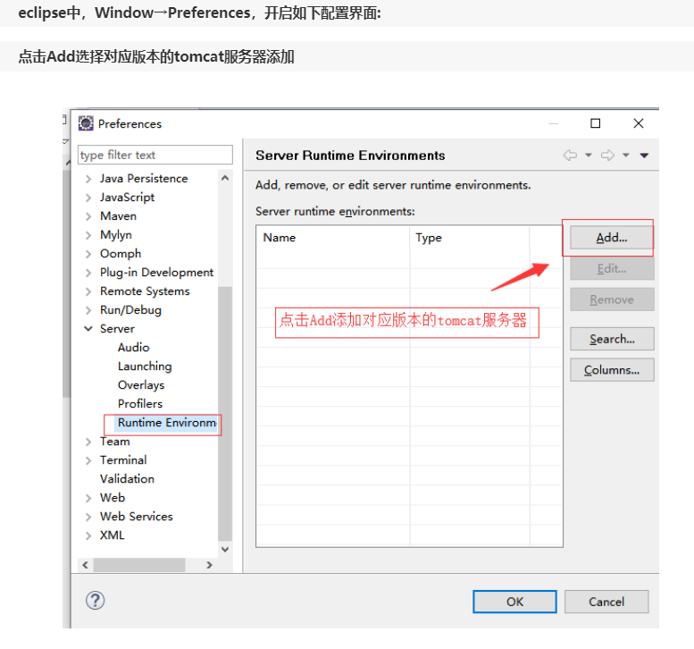Select the Profilers item under Server
This screenshot has height=649, width=694.
point(140,403)
